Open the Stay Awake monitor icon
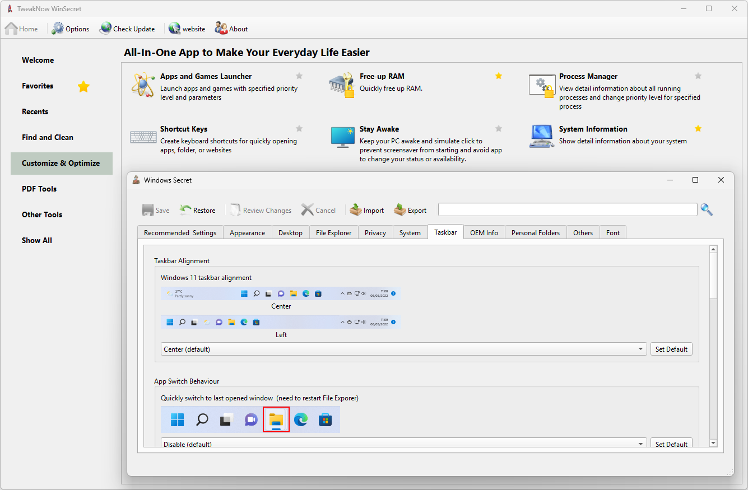 click(x=342, y=137)
